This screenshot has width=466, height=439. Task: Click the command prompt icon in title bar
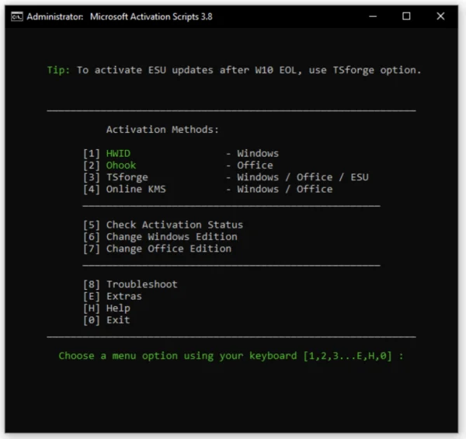point(16,16)
